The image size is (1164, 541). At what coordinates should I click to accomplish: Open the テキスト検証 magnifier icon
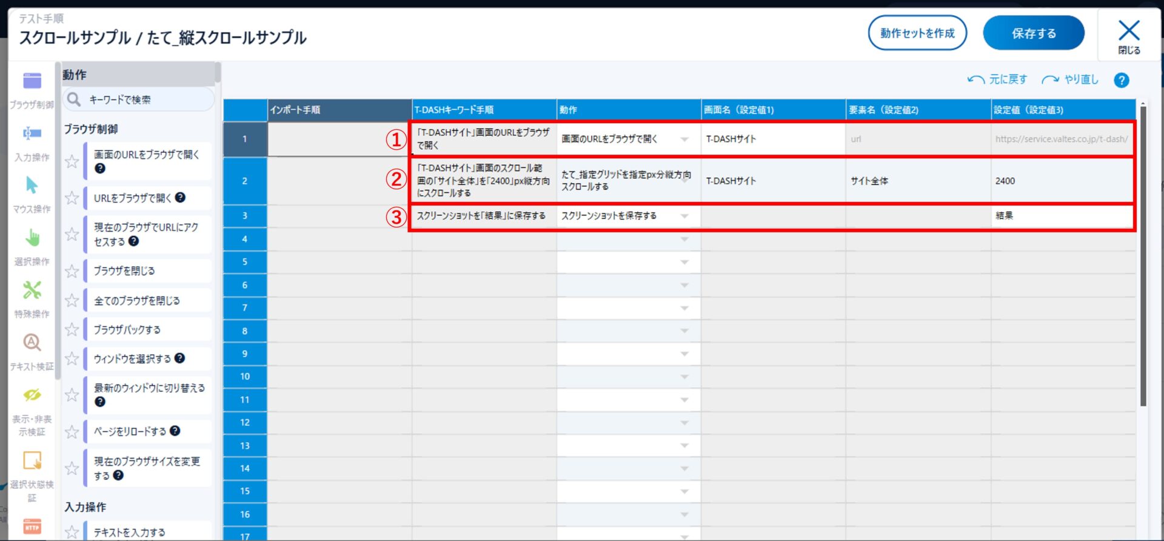(32, 343)
